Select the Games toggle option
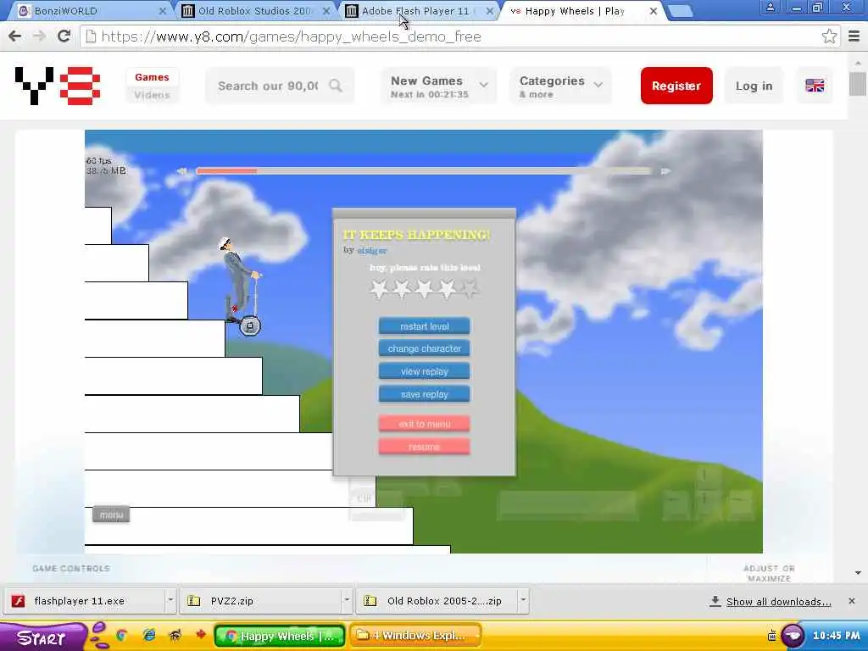868x651 pixels. coord(152,77)
